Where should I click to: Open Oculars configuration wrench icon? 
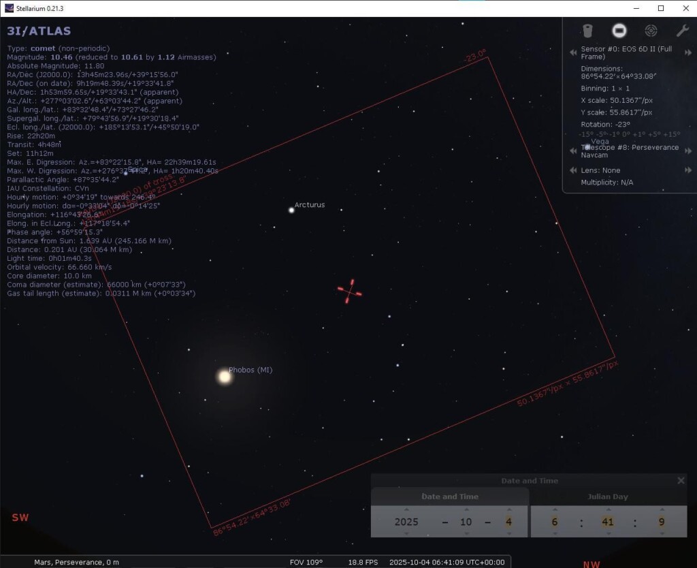682,31
